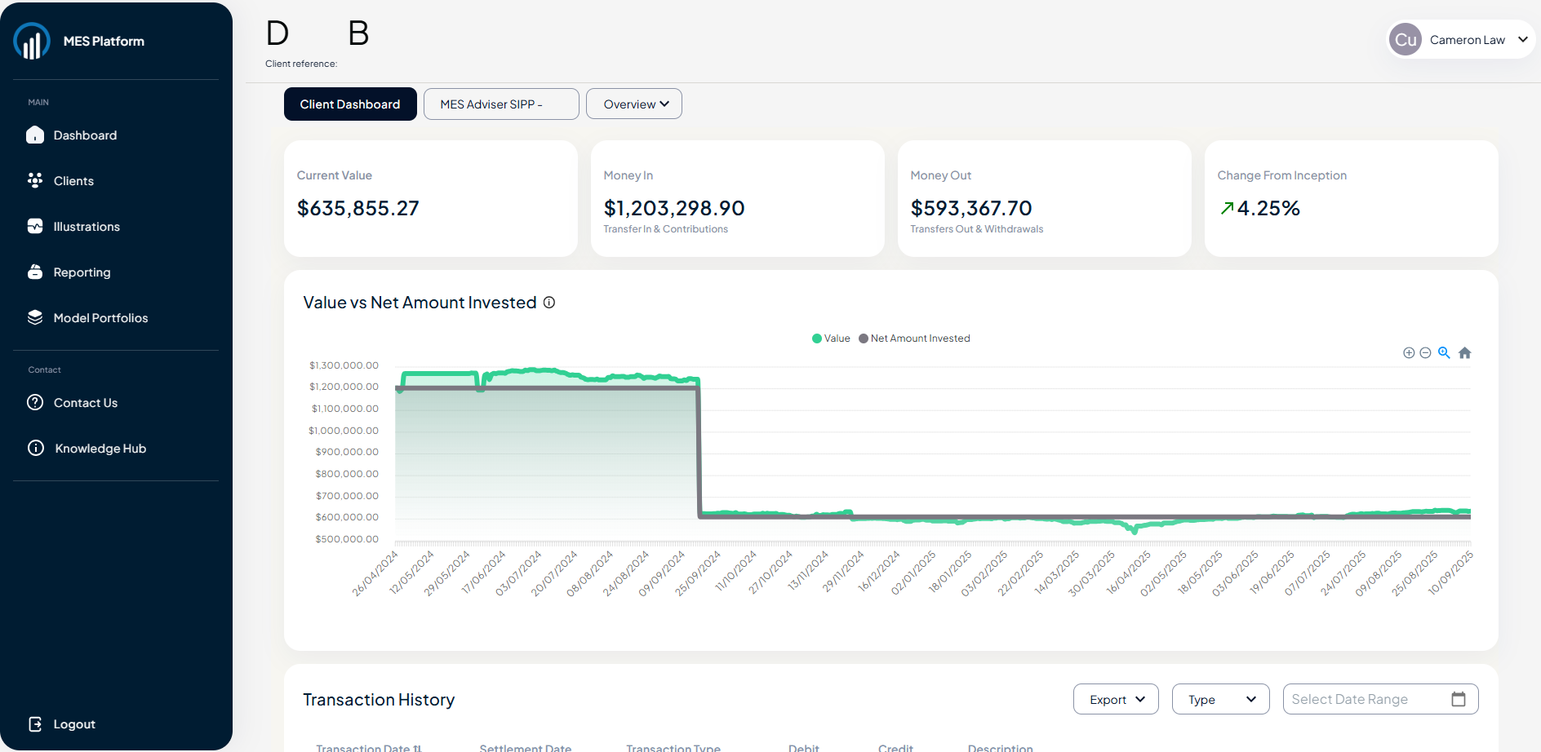This screenshot has width=1541, height=752.
Task: Click the Client Dashboard button
Action: click(x=350, y=104)
